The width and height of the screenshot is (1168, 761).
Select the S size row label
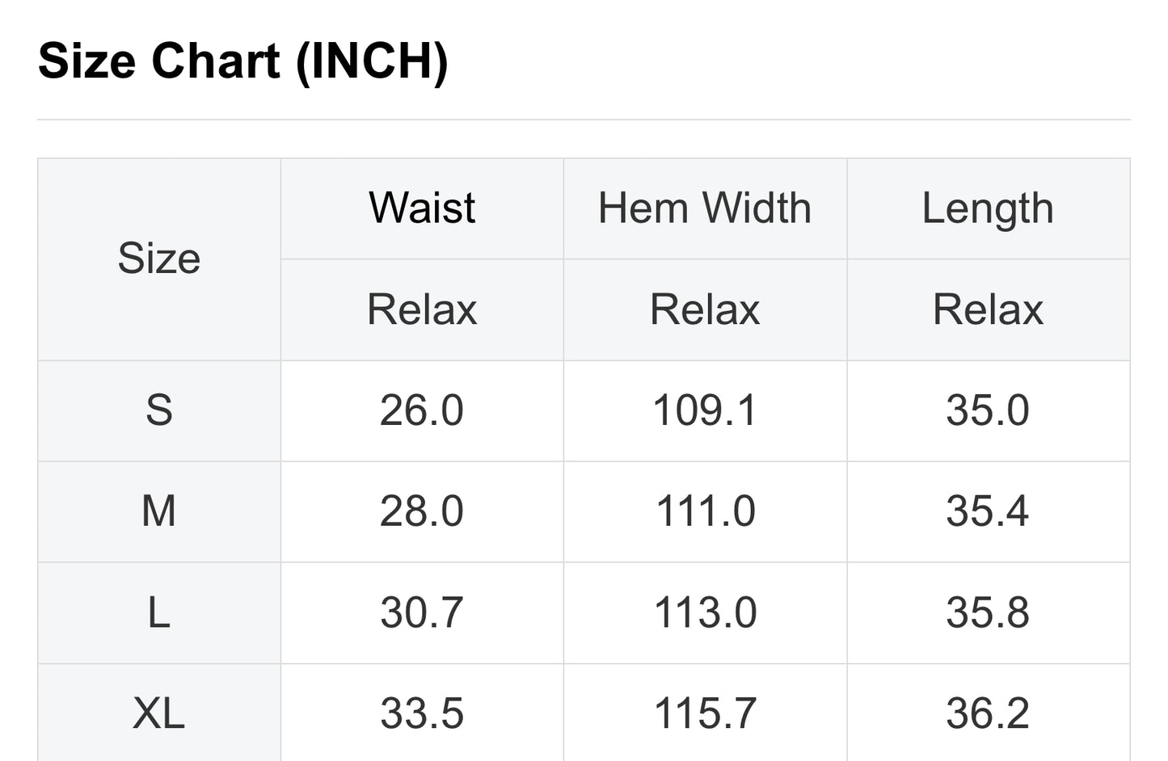pyautogui.click(x=159, y=410)
